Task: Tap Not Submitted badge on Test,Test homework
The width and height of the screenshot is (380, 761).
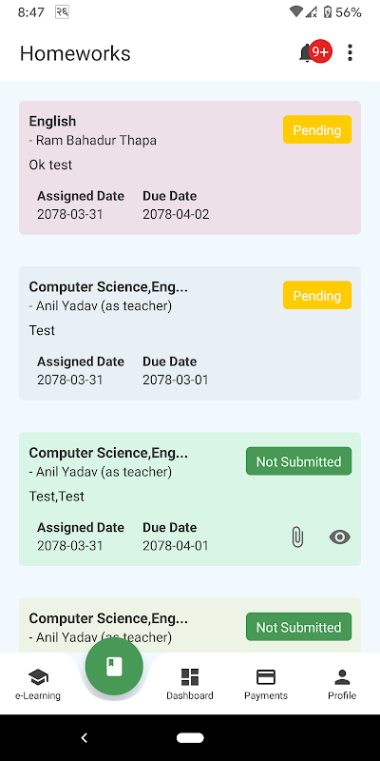Action: coord(298,461)
